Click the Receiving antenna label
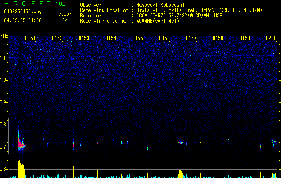Viewport: 281px width, 178px height. tap(103, 21)
